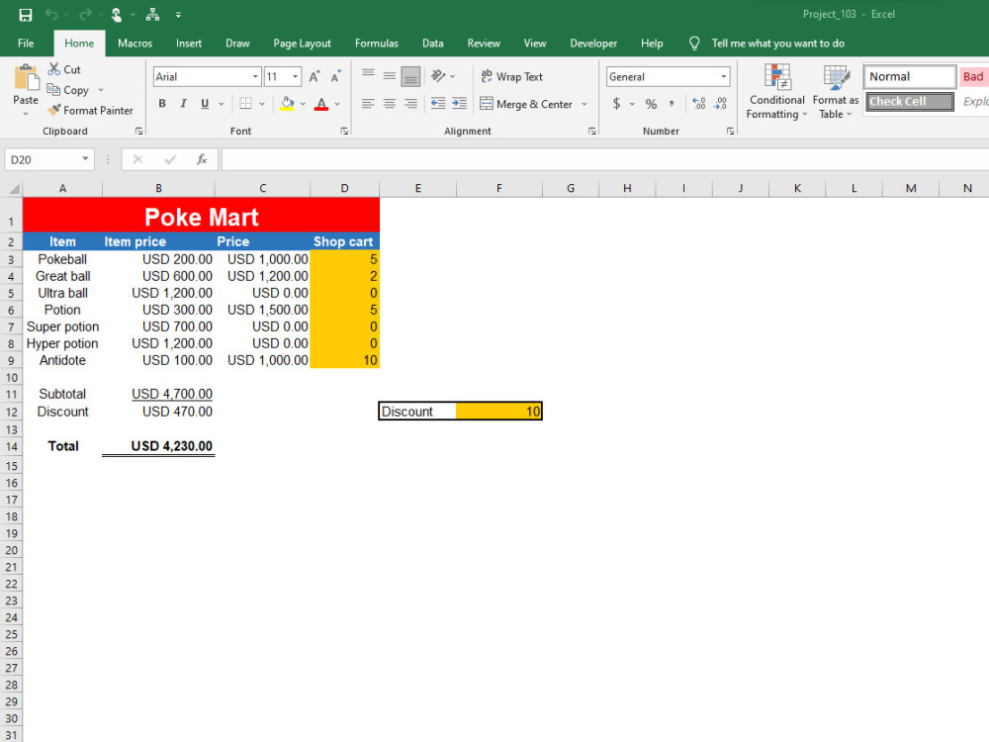Apply red Font Color A
The width and height of the screenshot is (989, 742).
pyautogui.click(x=321, y=104)
